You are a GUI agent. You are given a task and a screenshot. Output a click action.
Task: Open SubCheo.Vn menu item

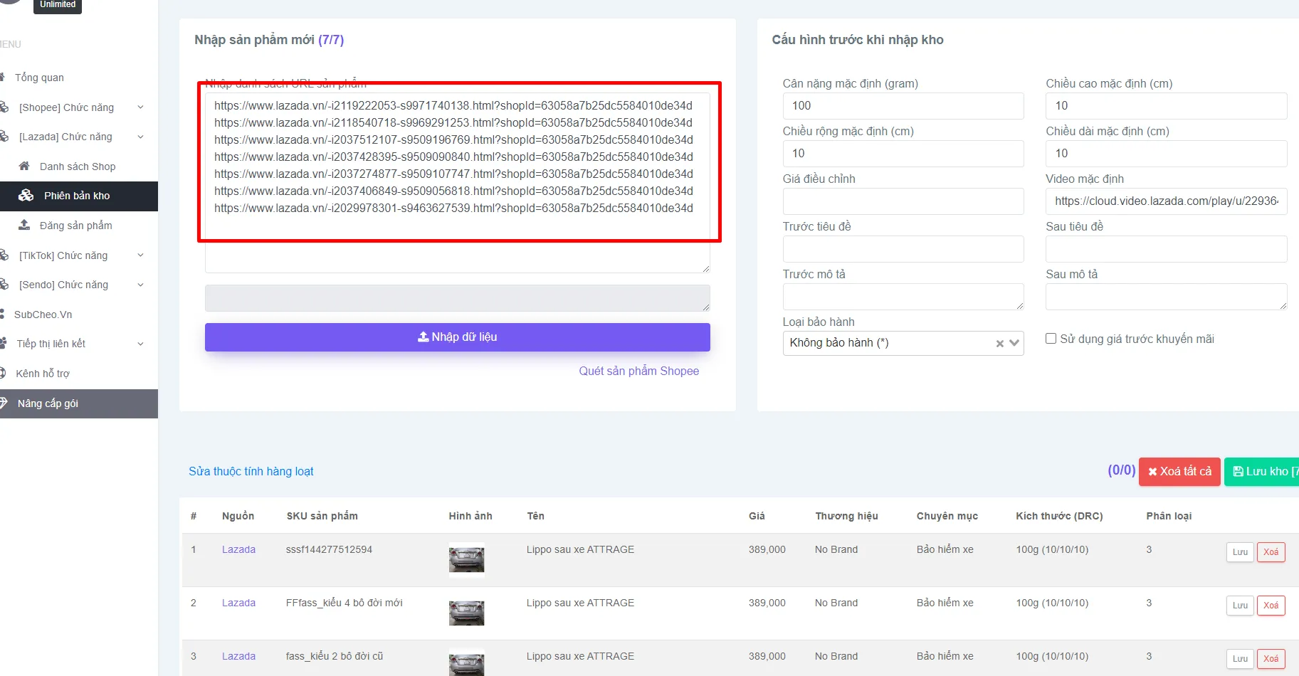(x=79, y=315)
